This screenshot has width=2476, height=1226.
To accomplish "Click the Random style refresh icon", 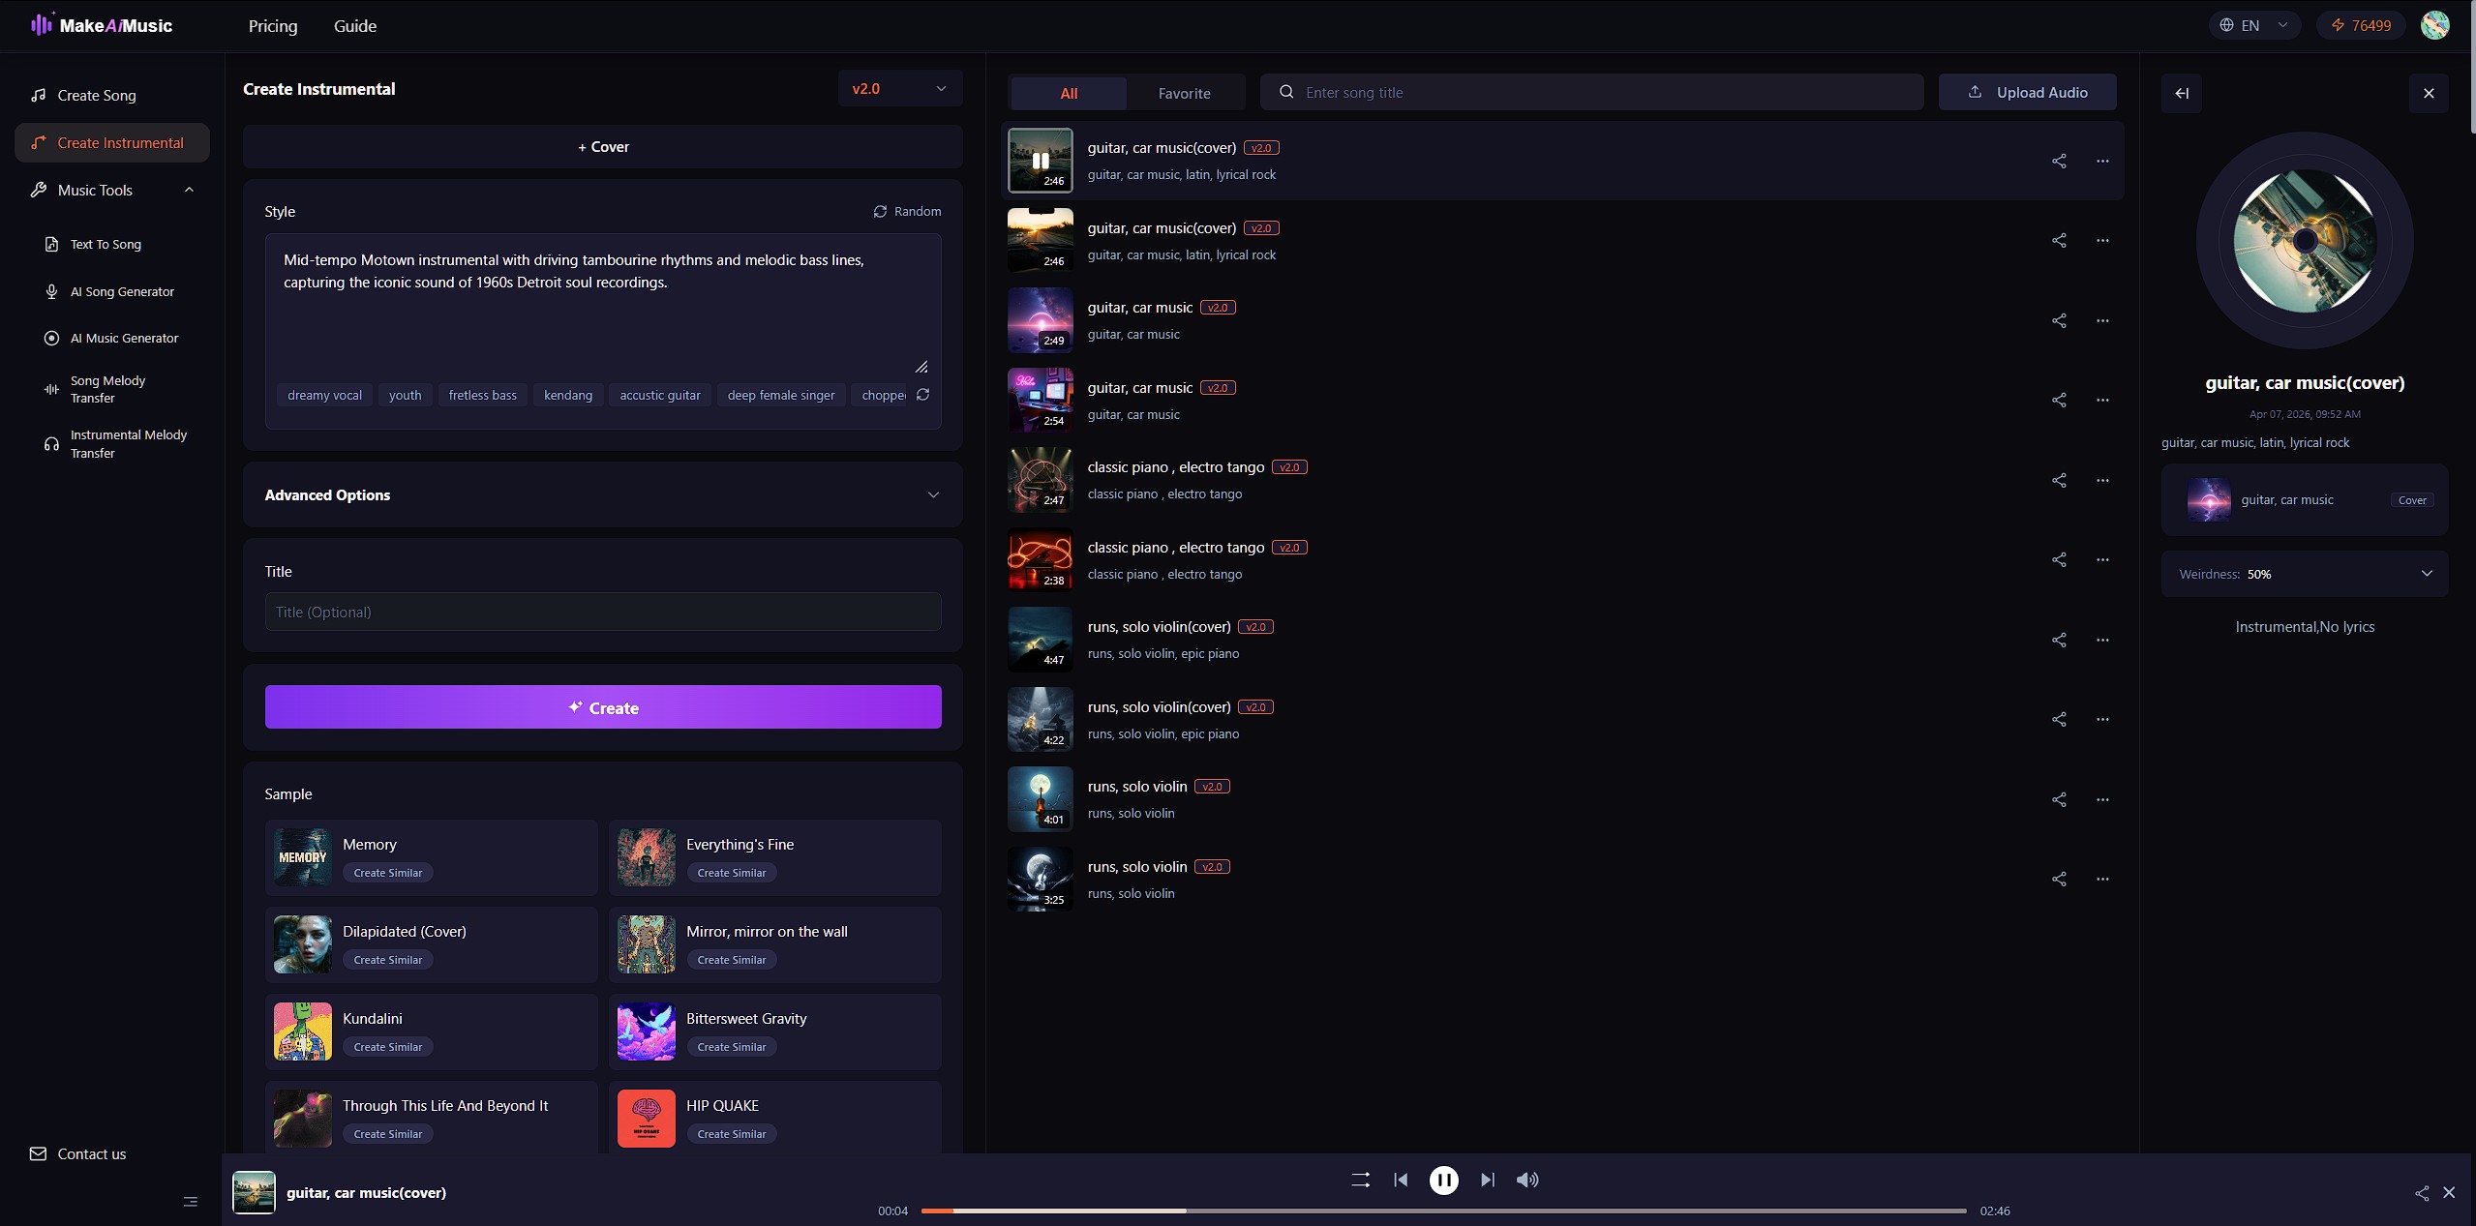I will (x=880, y=211).
